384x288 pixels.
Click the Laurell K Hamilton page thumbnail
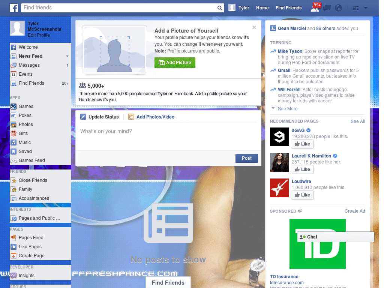pos(279,162)
